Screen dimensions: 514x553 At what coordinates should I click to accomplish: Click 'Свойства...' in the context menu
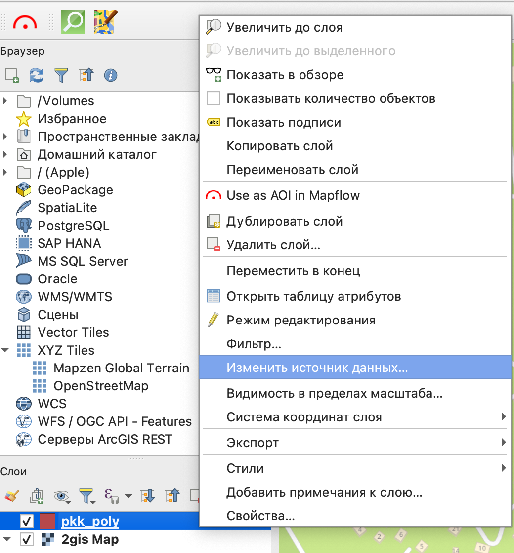pyautogui.click(x=260, y=516)
